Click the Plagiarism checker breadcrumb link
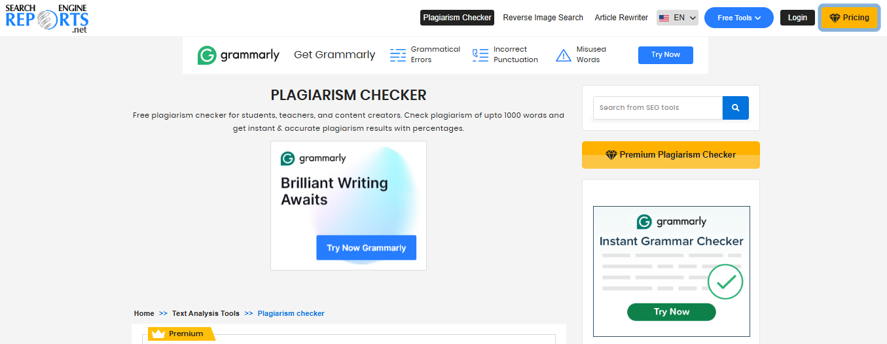 tap(291, 313)
